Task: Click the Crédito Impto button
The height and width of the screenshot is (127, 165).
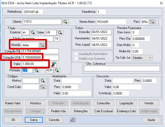Action: 149,111
